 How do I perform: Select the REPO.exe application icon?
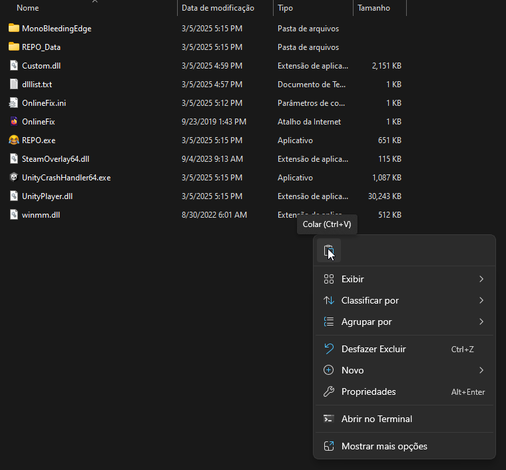click(14, 140)
